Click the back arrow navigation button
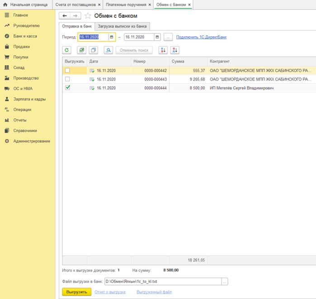Screen dimensions: 316x299 pos(65,16)
